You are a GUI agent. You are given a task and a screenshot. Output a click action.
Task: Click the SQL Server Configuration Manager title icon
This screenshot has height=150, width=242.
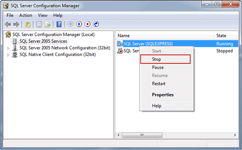point(6,6)
